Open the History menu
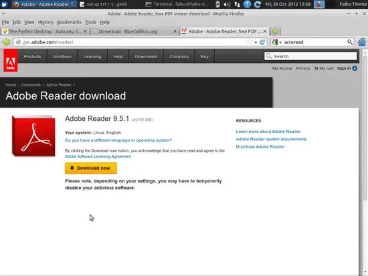Screen dimensions: 368x276 pyautogui.click(x=45, y=22)
